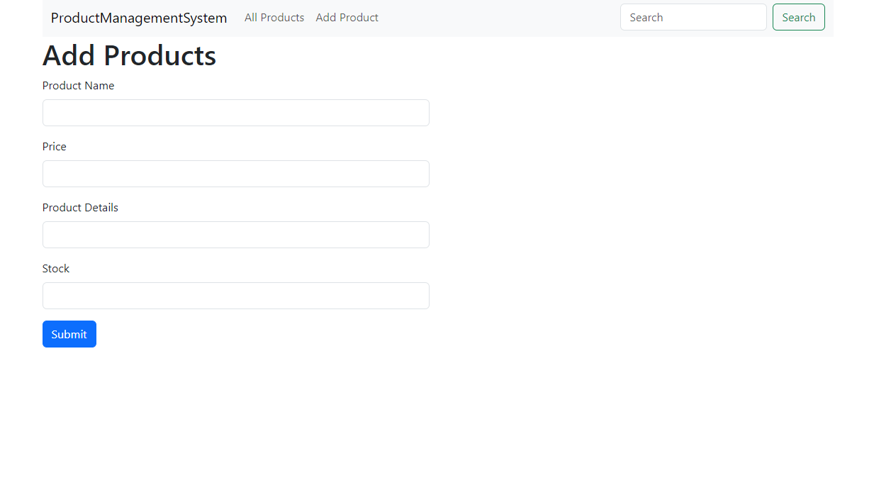Select the Stock label
Image resolution: width=891 pixels, height=478 pixels.
56,268
